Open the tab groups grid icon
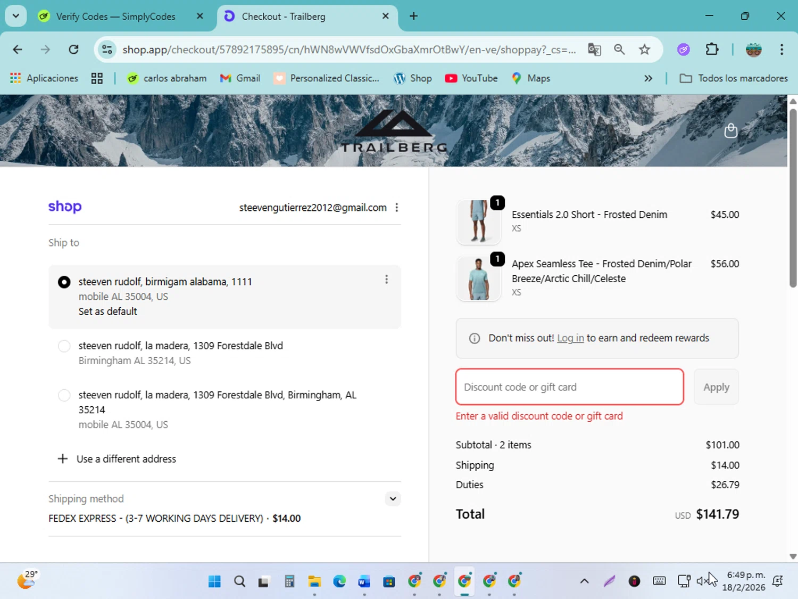 click(x=97, y=78)
